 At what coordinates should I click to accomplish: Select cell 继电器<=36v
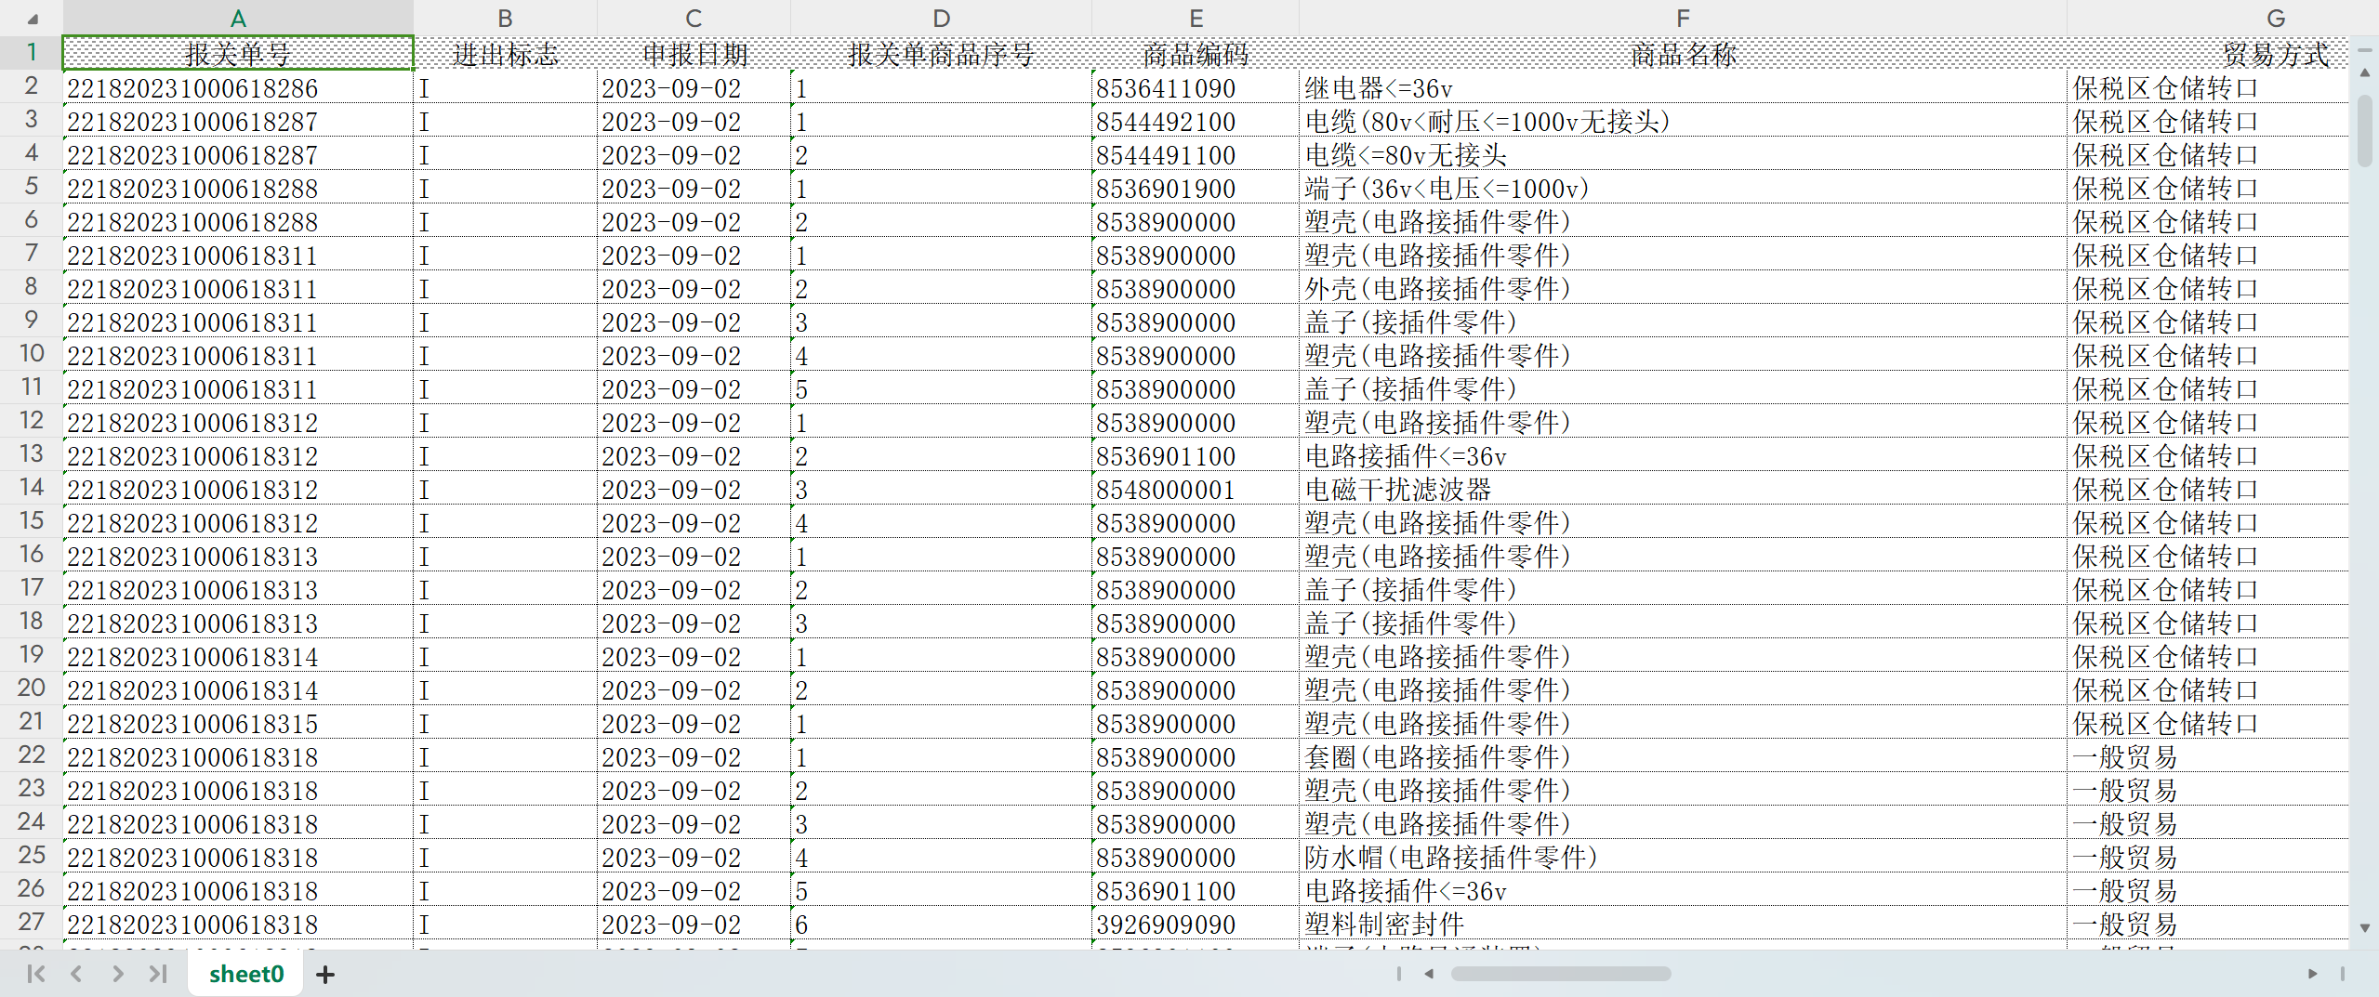point(1683,88)
